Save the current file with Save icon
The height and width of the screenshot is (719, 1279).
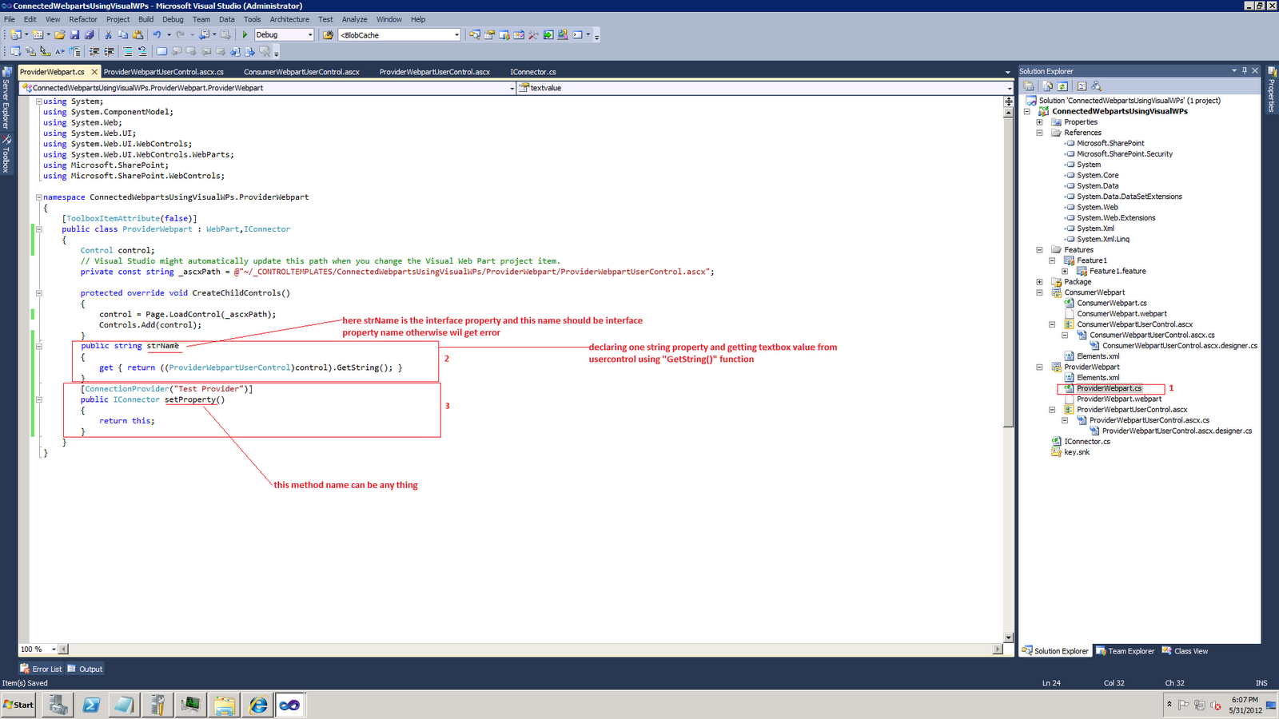point(74,35)
